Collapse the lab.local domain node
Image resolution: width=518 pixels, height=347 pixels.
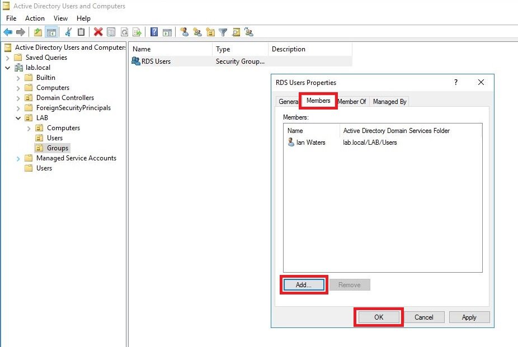point(8,68)
